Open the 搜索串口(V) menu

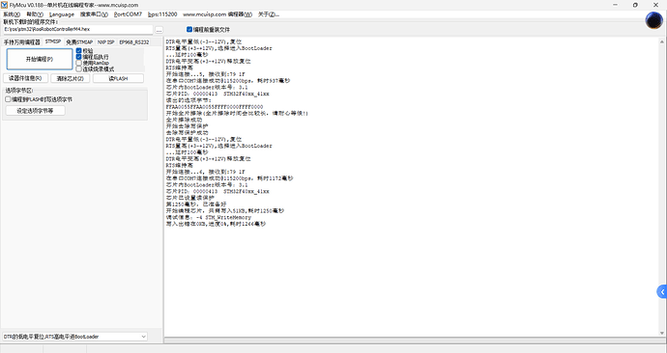(x=94, y=14)
